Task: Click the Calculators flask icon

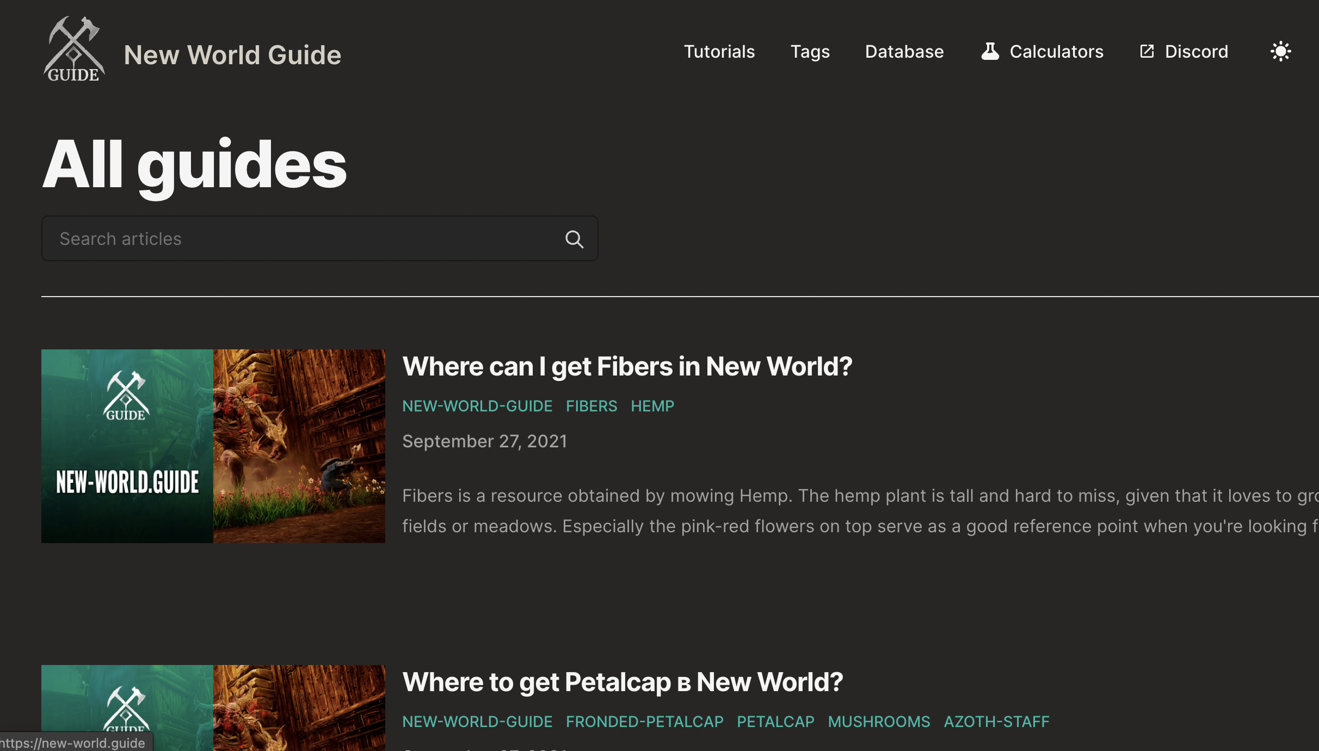Action: coord(990,52)
